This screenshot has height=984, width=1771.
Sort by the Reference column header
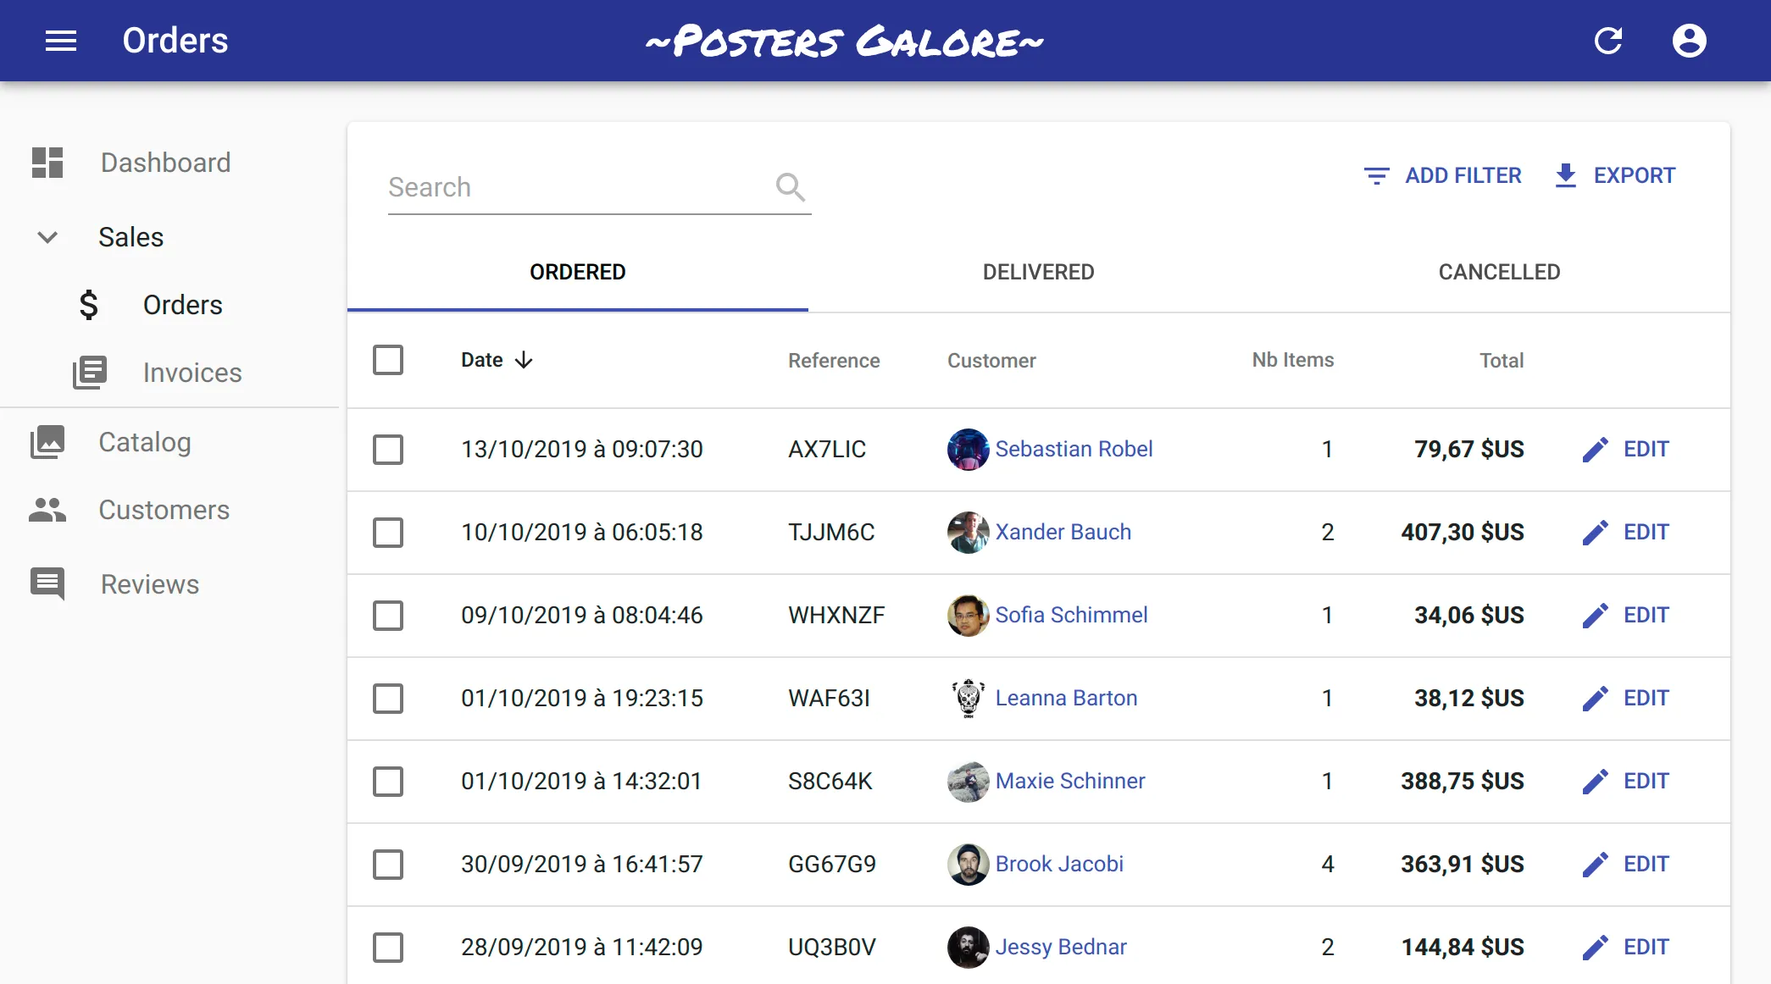pos(834,361)
